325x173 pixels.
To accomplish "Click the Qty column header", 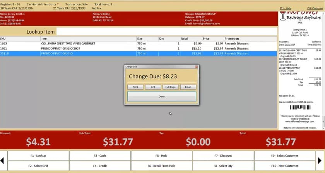I will point(169,39).
